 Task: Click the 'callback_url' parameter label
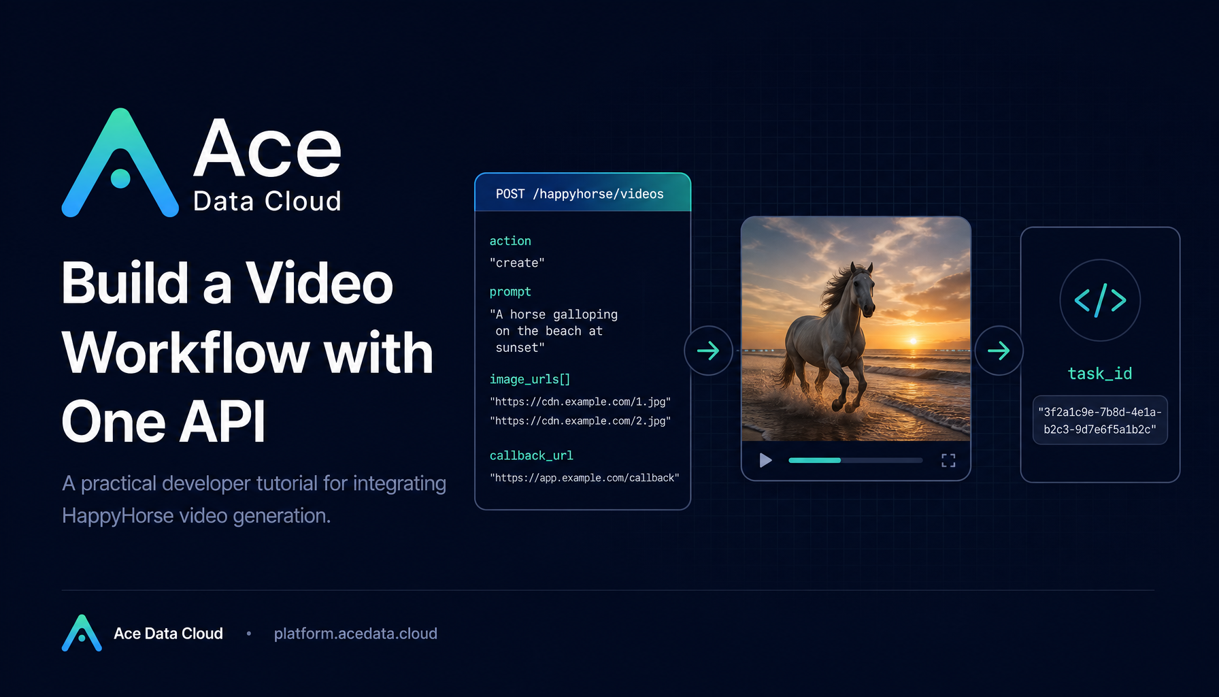531,455
